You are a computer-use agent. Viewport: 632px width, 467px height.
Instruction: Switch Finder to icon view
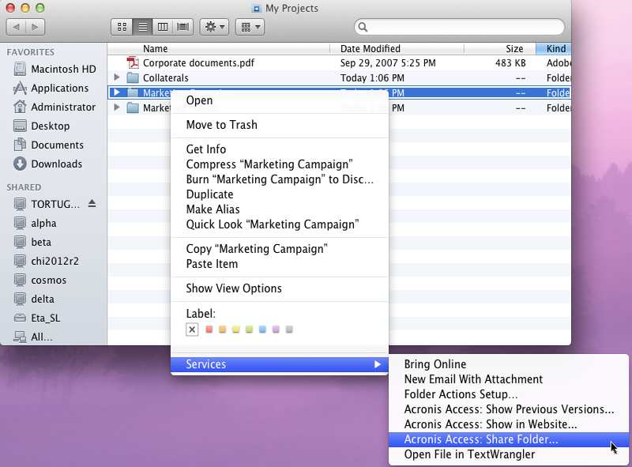pos(122,27)
